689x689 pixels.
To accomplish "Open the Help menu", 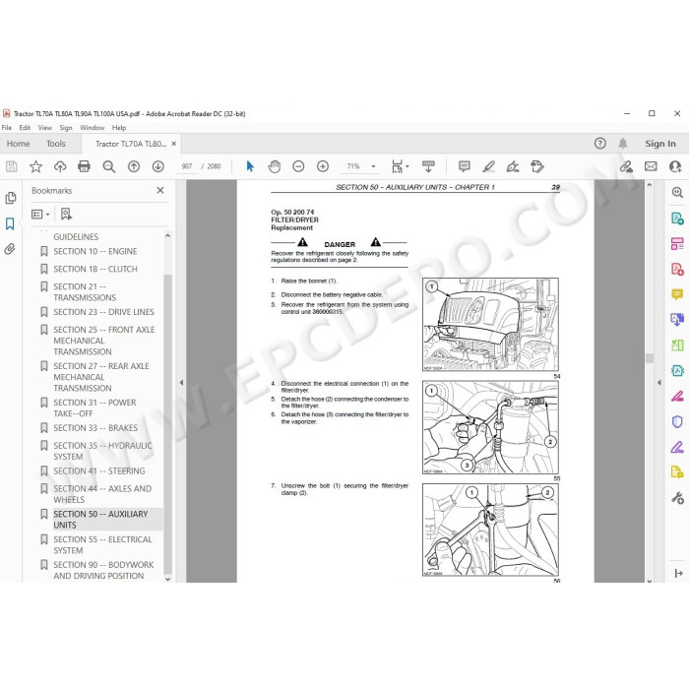I will 119,128.
